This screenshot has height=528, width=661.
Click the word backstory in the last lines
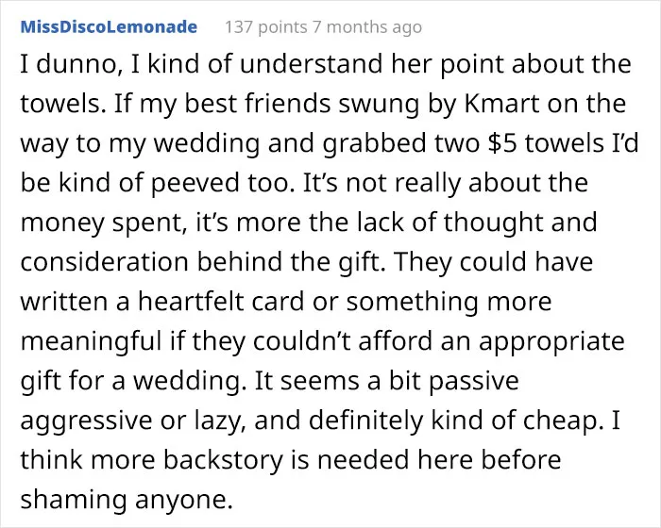[x=223, y=459]
